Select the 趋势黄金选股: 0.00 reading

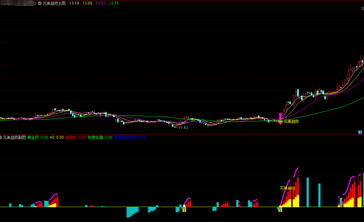point(130,137)
